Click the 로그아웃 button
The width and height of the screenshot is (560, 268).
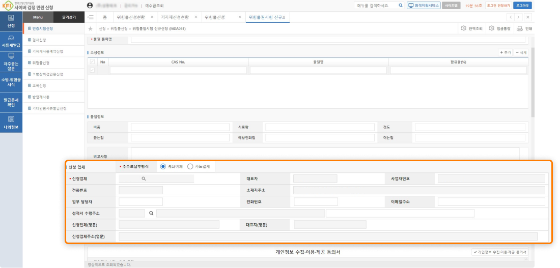[x=522, y=6]
